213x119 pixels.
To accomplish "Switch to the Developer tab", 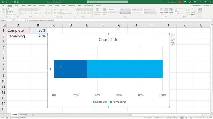I will [72, 5].
